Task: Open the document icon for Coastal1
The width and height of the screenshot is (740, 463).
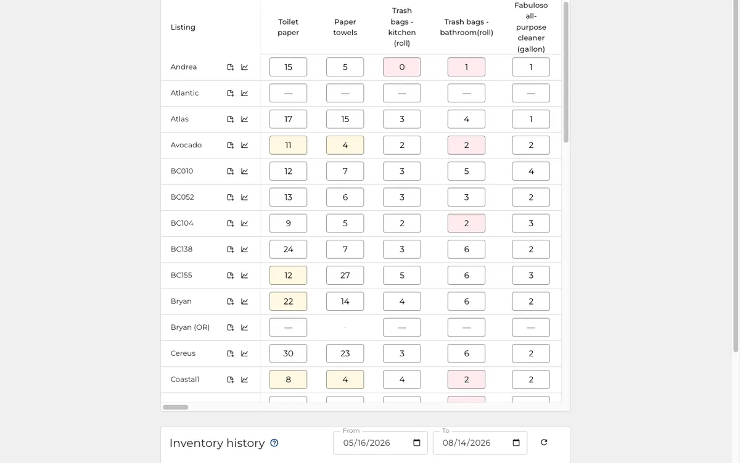Action: click(x=230, y=380)
